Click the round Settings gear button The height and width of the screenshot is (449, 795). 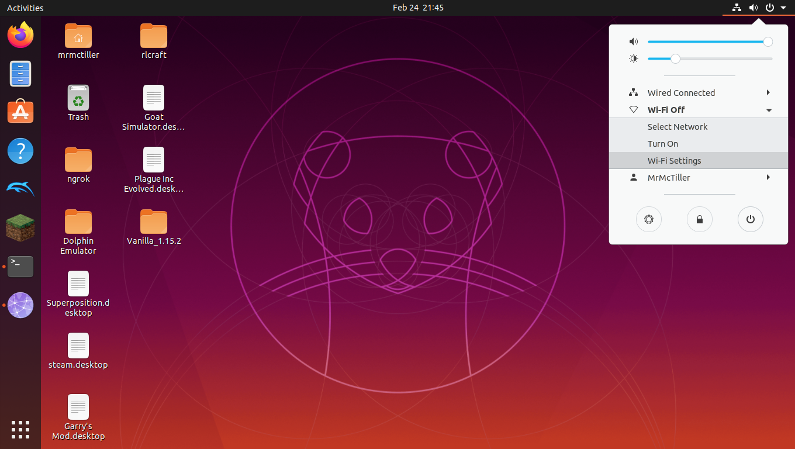tap(648, 219)
